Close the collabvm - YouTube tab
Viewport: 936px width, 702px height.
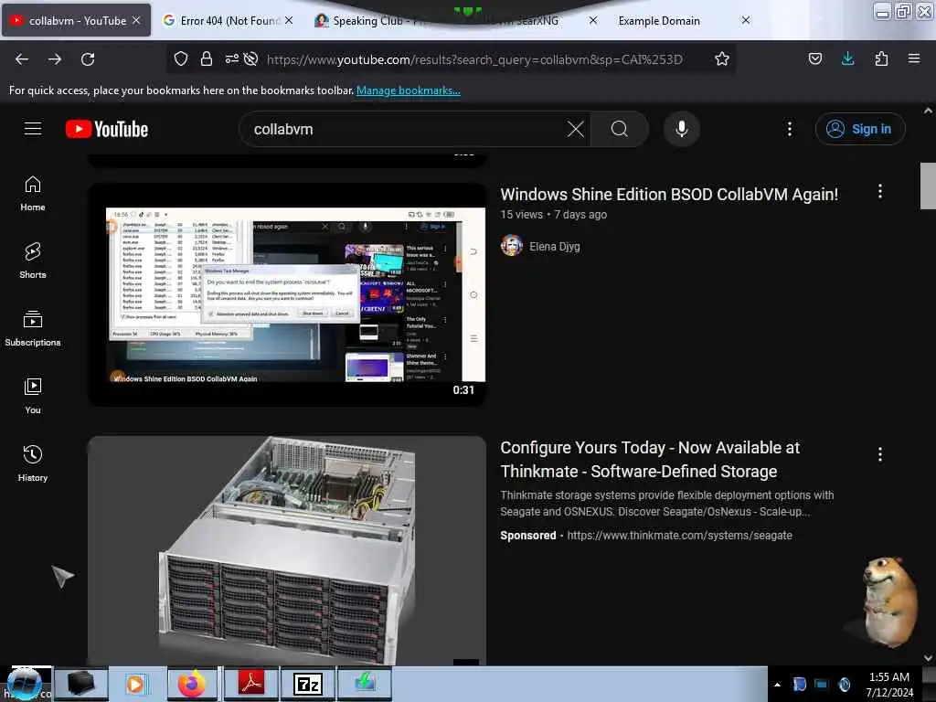[136, 20]
